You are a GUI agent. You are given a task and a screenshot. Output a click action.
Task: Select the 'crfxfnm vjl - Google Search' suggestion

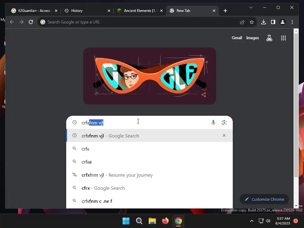tap(149, 136)
